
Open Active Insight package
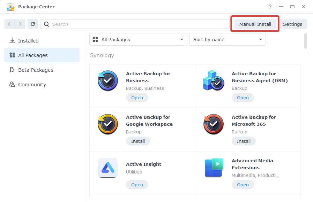[x=137, y=185]
